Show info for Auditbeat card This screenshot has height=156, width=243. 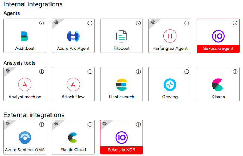click(41, 23)
